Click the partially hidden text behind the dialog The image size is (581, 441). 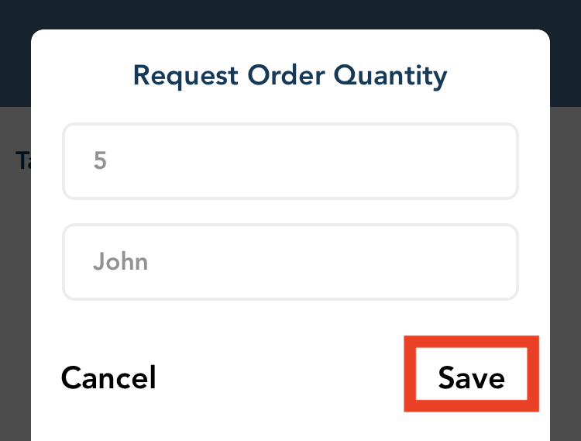[x=22, y=160]
